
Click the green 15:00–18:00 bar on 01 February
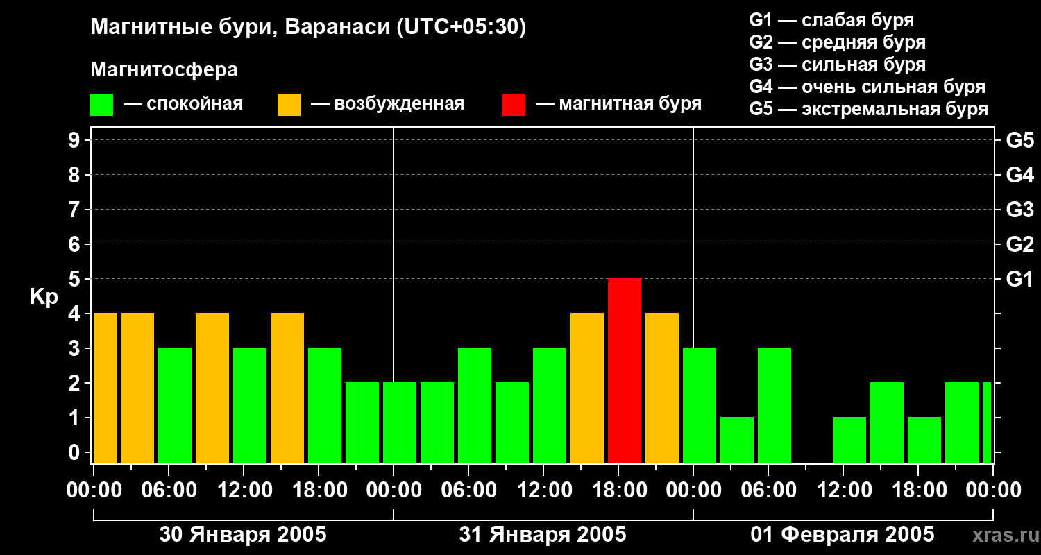pos(887,423)
